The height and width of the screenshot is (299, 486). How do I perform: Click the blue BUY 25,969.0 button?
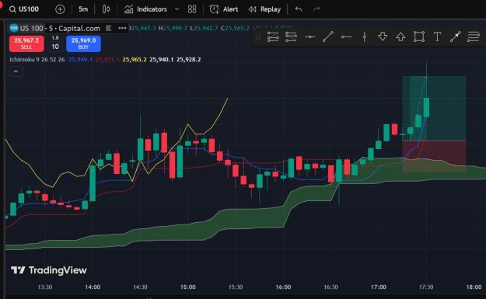point(83,43)
